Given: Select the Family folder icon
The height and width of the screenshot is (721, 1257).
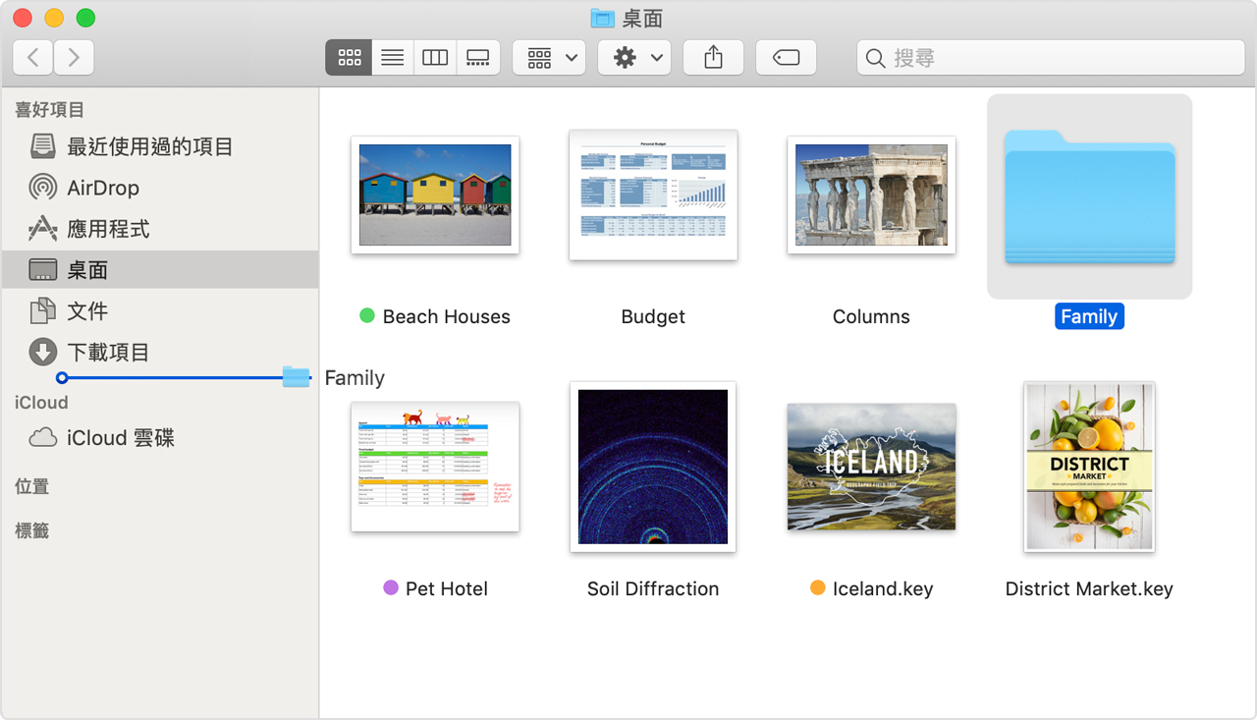Looking at the screenshot, I should [x=1089, y=196].
